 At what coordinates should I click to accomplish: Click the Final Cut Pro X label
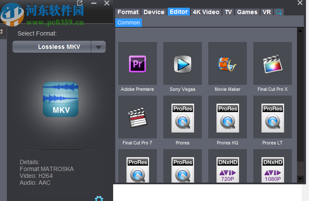click(x=273, y=89)
